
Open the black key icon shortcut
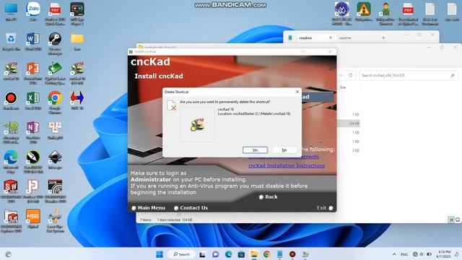55,43
